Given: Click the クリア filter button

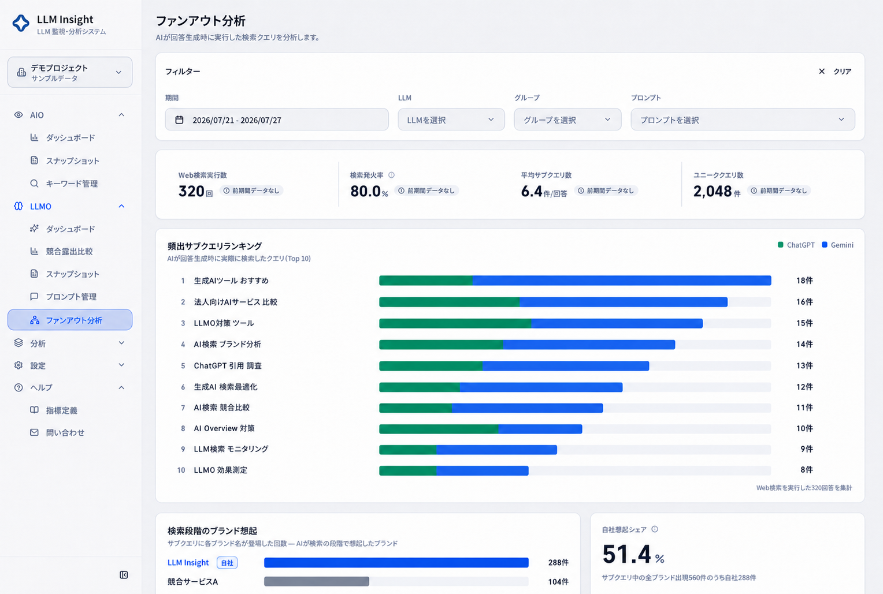Looking at the screenshot, I should (x=835, y=72).
